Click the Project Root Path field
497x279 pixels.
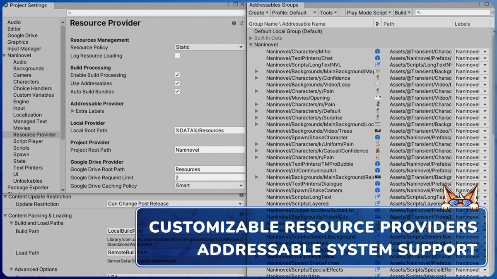tap(210, 150)
